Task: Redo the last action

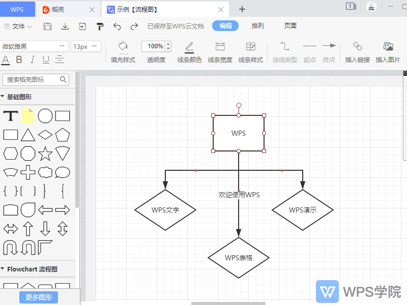Action: 134,26
